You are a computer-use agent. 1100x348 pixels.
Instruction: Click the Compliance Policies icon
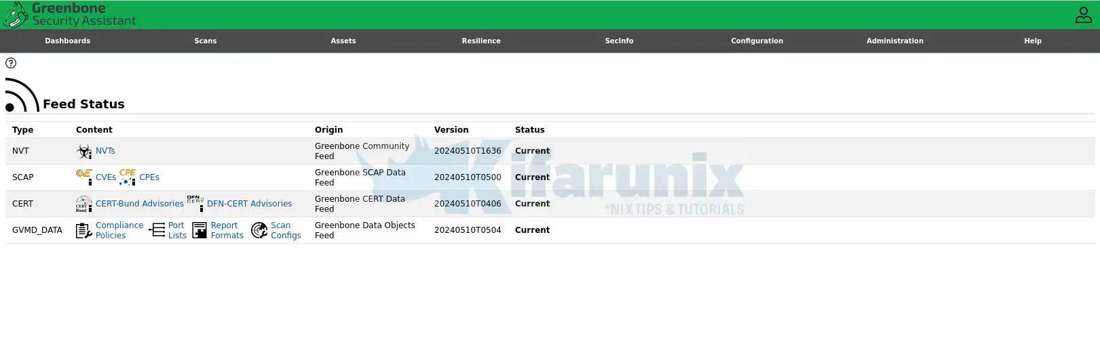click(84, 230)
